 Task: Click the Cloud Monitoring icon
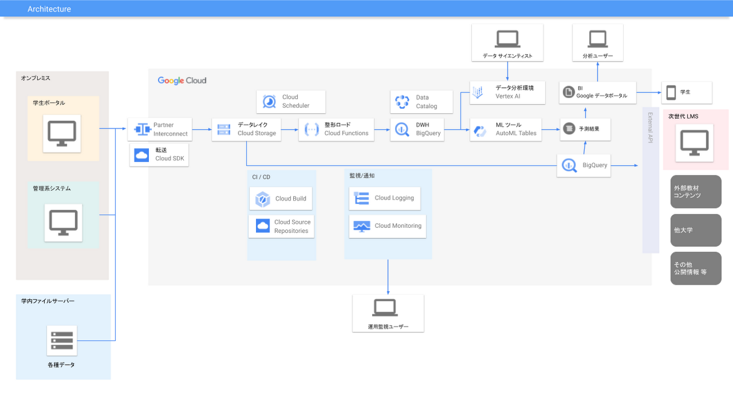(361, 226)
